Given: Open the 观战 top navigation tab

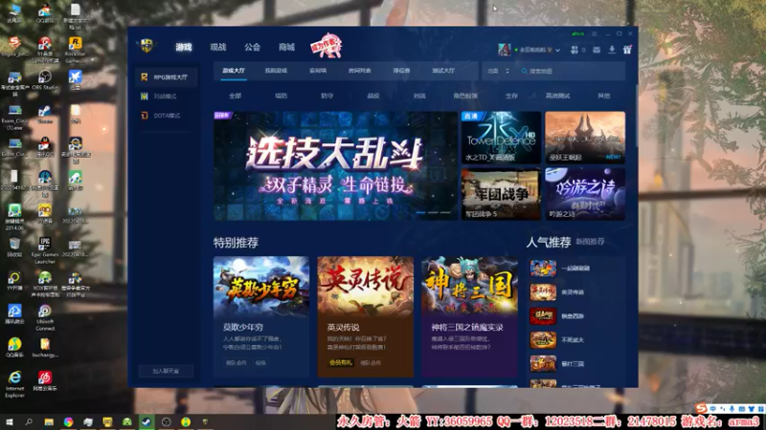Looking at the screenshot, I should (218, 47).
